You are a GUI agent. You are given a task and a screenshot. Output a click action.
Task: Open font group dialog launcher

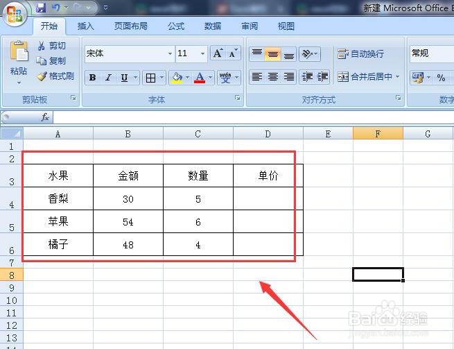(x=238, y=98)
